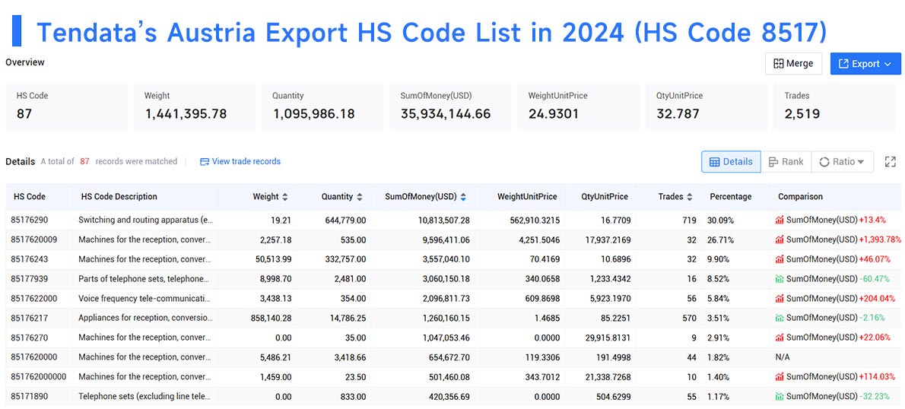Click trades value 719
The width and height of the screenshot is (905, 409).
click(x=689, y=220)
